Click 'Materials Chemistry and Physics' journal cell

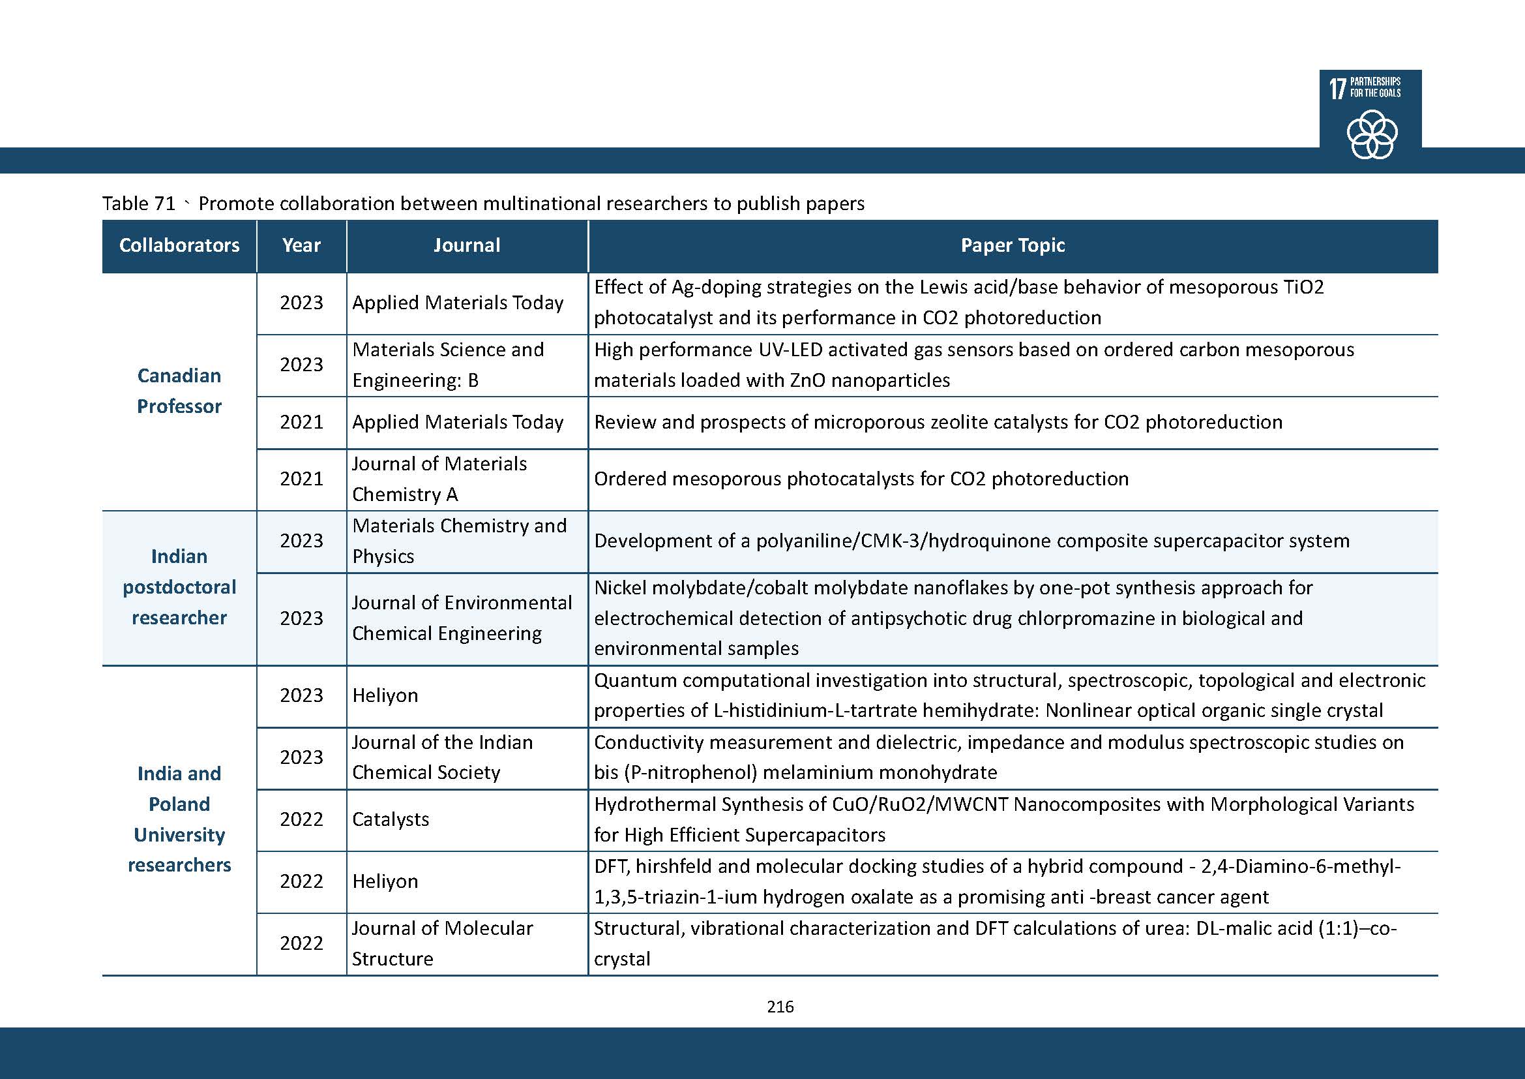[x=467, y=541]
